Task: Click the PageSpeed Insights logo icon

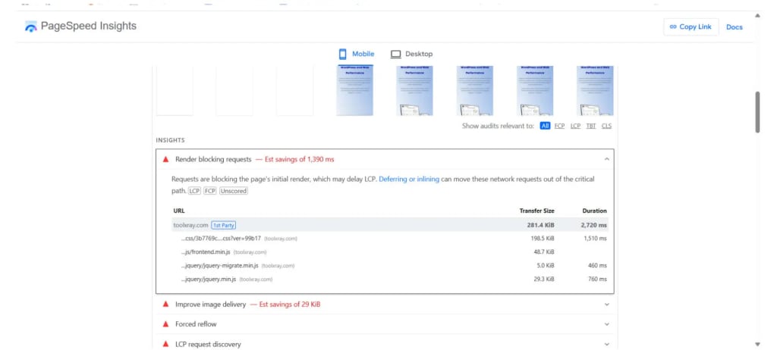Action: [30, 27]
